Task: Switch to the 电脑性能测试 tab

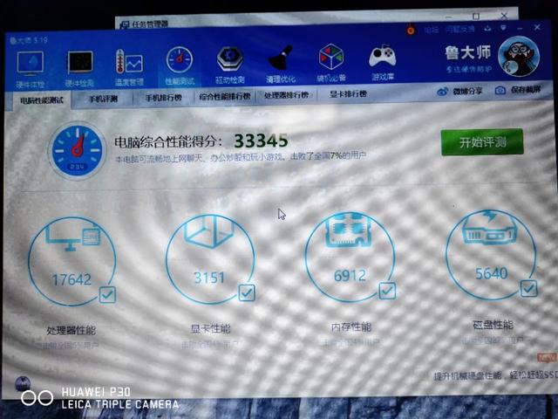Action: pos(41,100)
